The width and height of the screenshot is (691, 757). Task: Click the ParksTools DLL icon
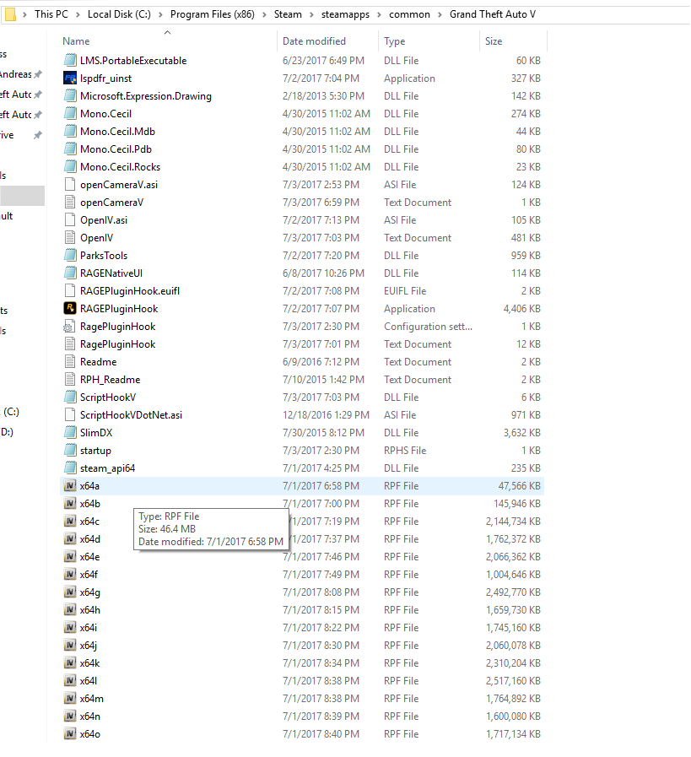pos(70,256)
